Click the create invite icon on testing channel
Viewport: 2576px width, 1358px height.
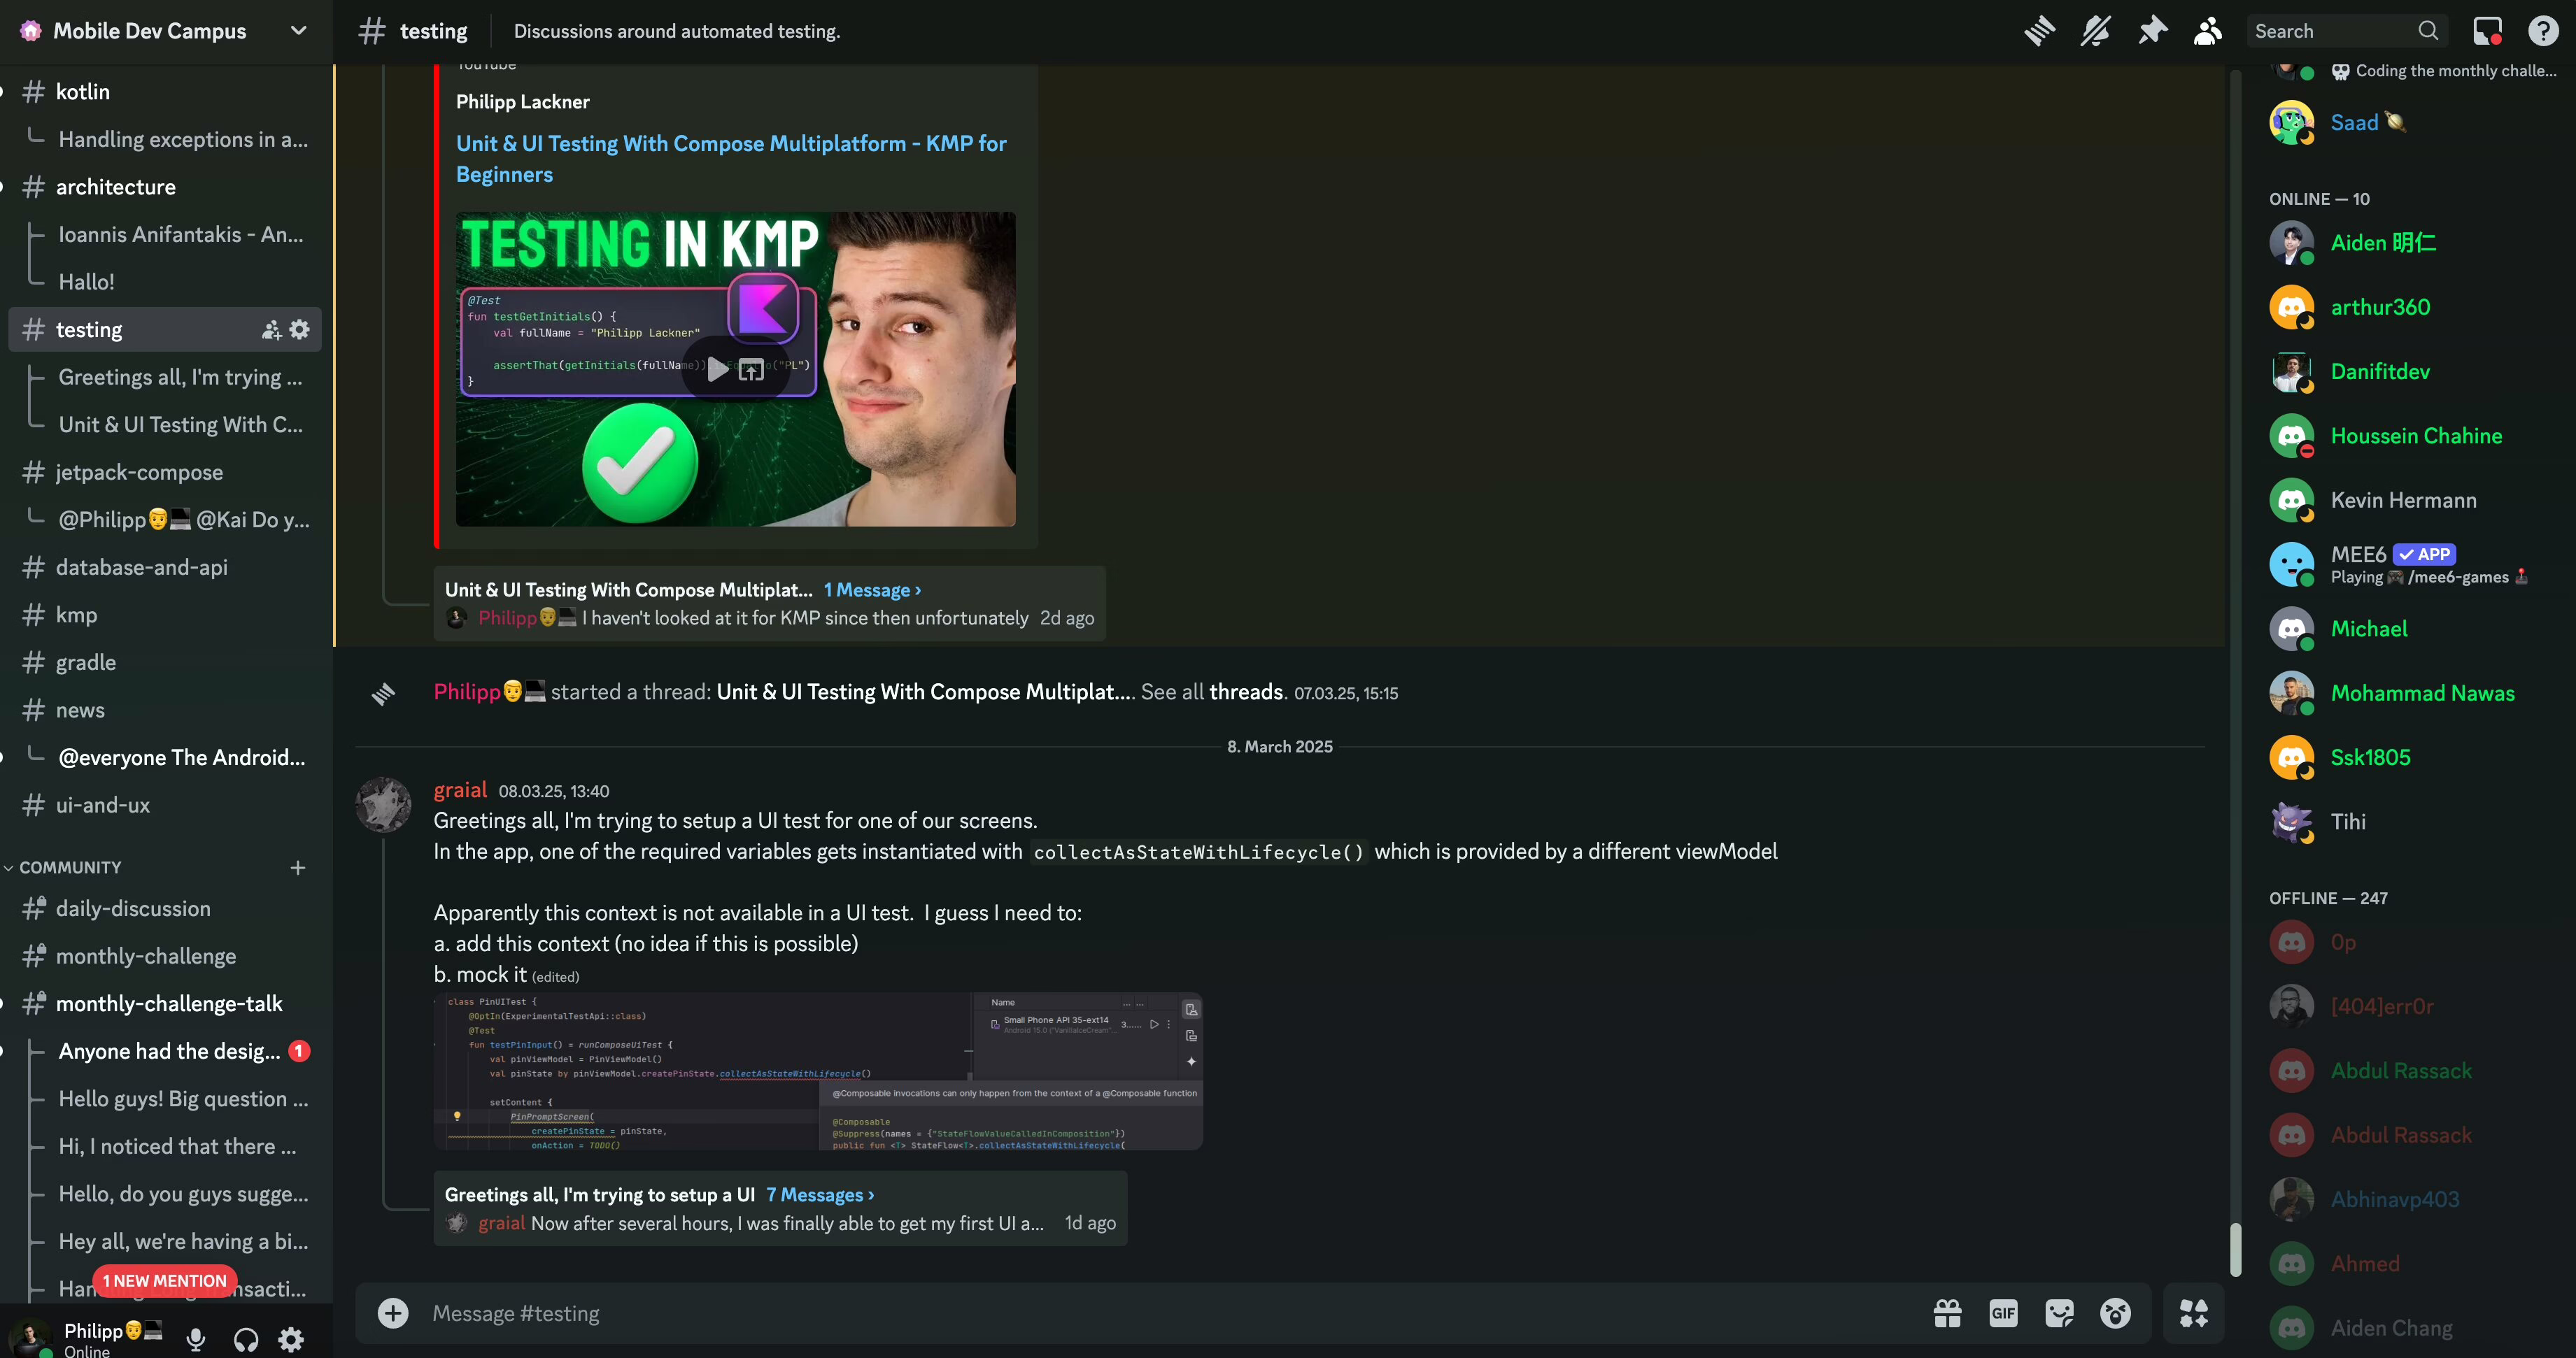click(x=271, y=330)
